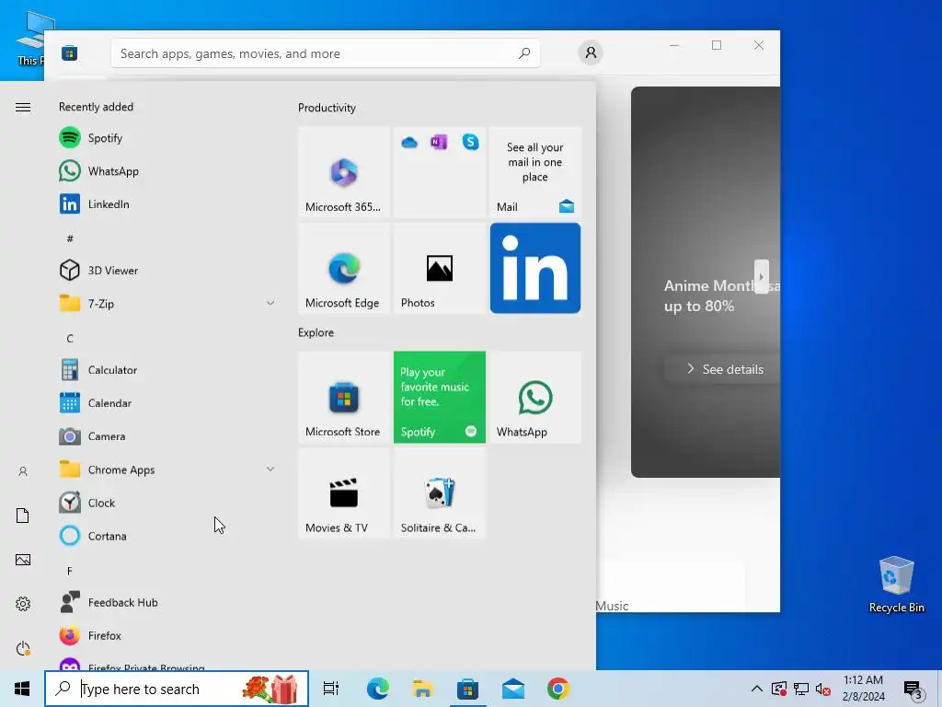
Task: Click the Productivity group title
Action: click(327, 108)
